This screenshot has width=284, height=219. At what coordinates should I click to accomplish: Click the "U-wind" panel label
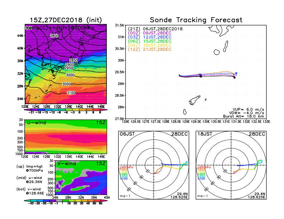(x=37, y=123)
